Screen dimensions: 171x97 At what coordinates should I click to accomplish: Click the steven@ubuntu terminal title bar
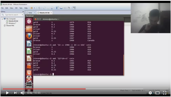tap(79, 19)
